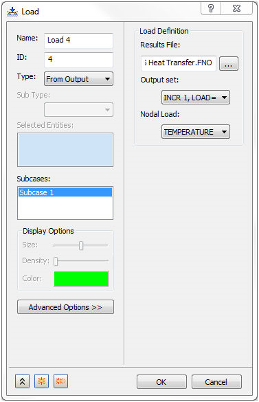Click the OK button
Viewport: 259px width, 402px height.
click(x=161, y=382)
